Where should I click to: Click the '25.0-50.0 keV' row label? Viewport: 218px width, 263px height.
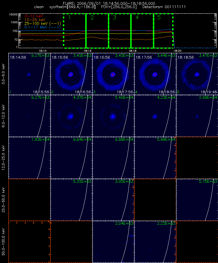tap(4, 200)
